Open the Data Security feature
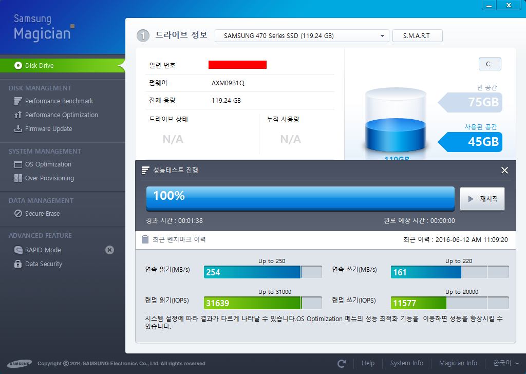The height and width of the screenshot is (374, 526). 44,264
